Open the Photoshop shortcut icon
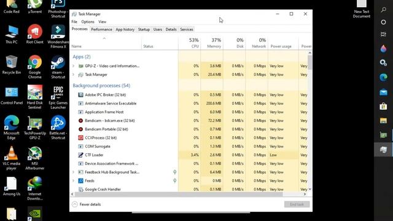393x221 pixels. pos(58,9)
